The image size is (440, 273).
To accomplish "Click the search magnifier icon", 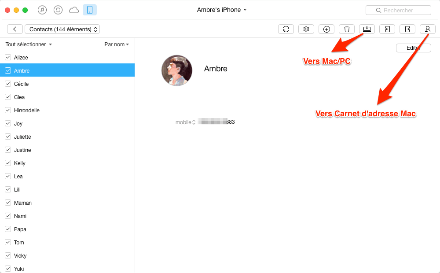I will pos(378,11).
